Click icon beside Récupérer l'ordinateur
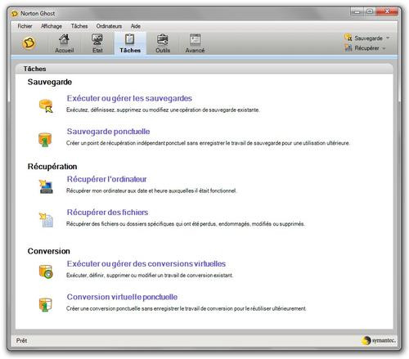Screen dimensions: 409x359 point(46,186)
